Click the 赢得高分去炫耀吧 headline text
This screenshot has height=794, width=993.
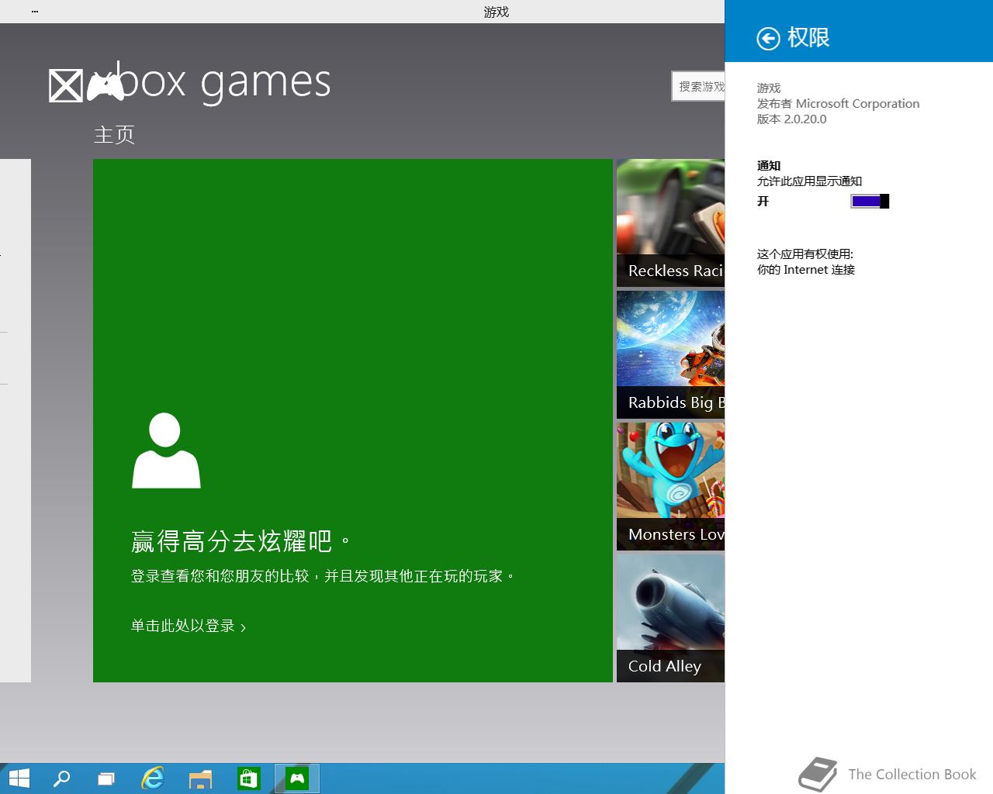coord(241,540)
